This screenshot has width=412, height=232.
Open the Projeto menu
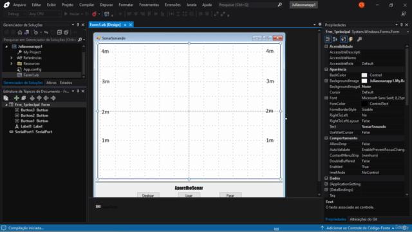pos(67,5)
